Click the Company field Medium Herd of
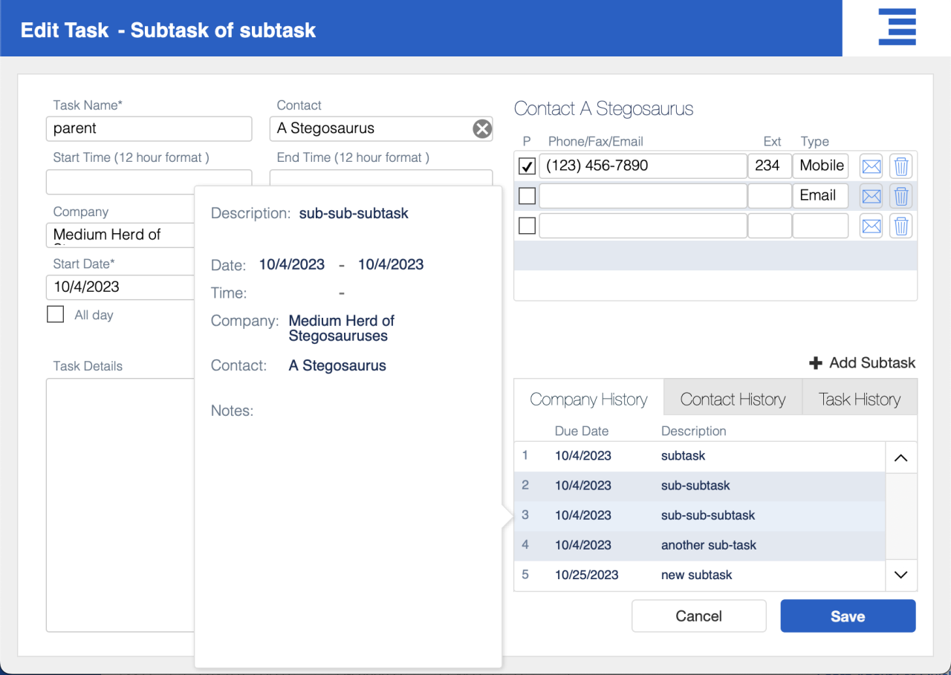This screenshot has width=951, height=675. (x=120, y=235)
